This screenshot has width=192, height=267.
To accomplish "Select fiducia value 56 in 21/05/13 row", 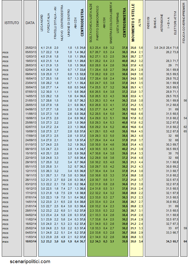I will [x=185, y=101].
